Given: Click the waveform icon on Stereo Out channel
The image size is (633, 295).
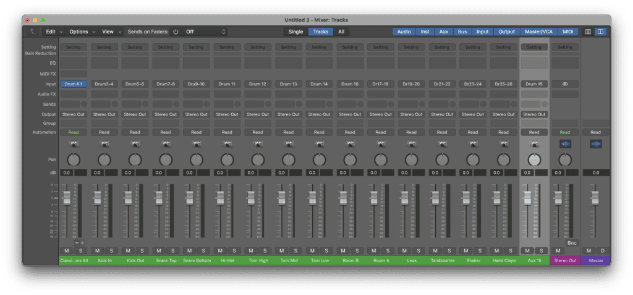Looking at the screenshot, I should tap(565, 144).
